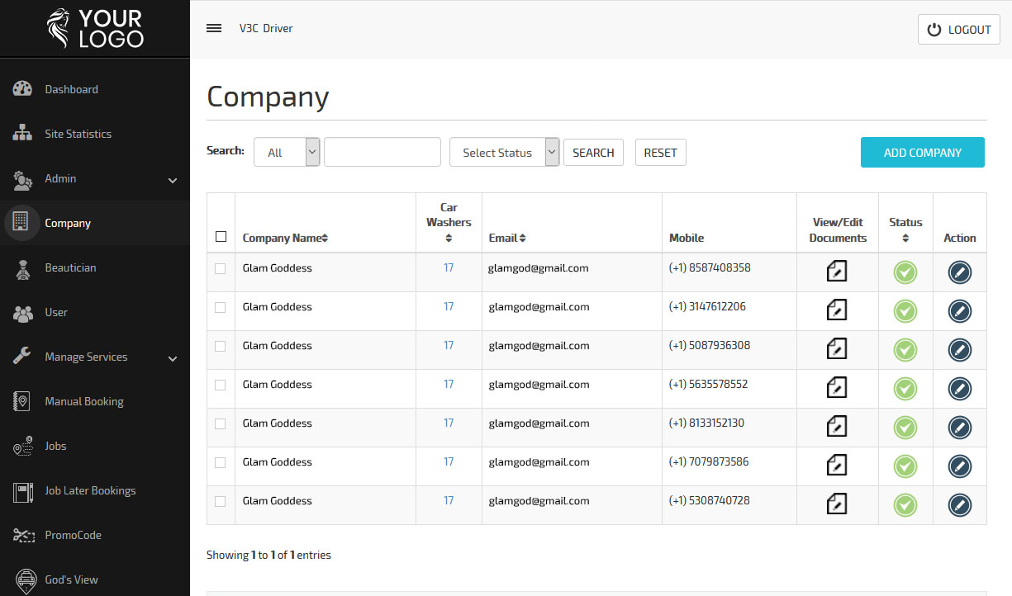The height and width of the screenshot is (596, 1012).
Task: Check the row checkbox for mobile 5308740728
Action: click(x=220, y=501)
